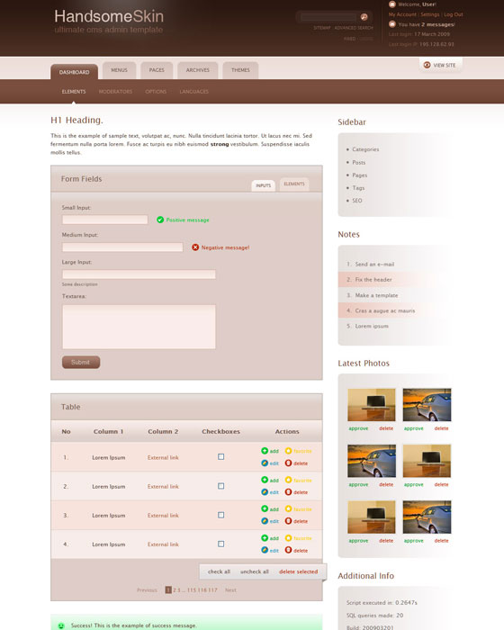Tick the checkbox in table row 1

(221, 457)
